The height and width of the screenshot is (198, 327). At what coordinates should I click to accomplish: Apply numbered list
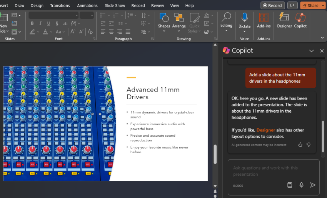point(116,15)
